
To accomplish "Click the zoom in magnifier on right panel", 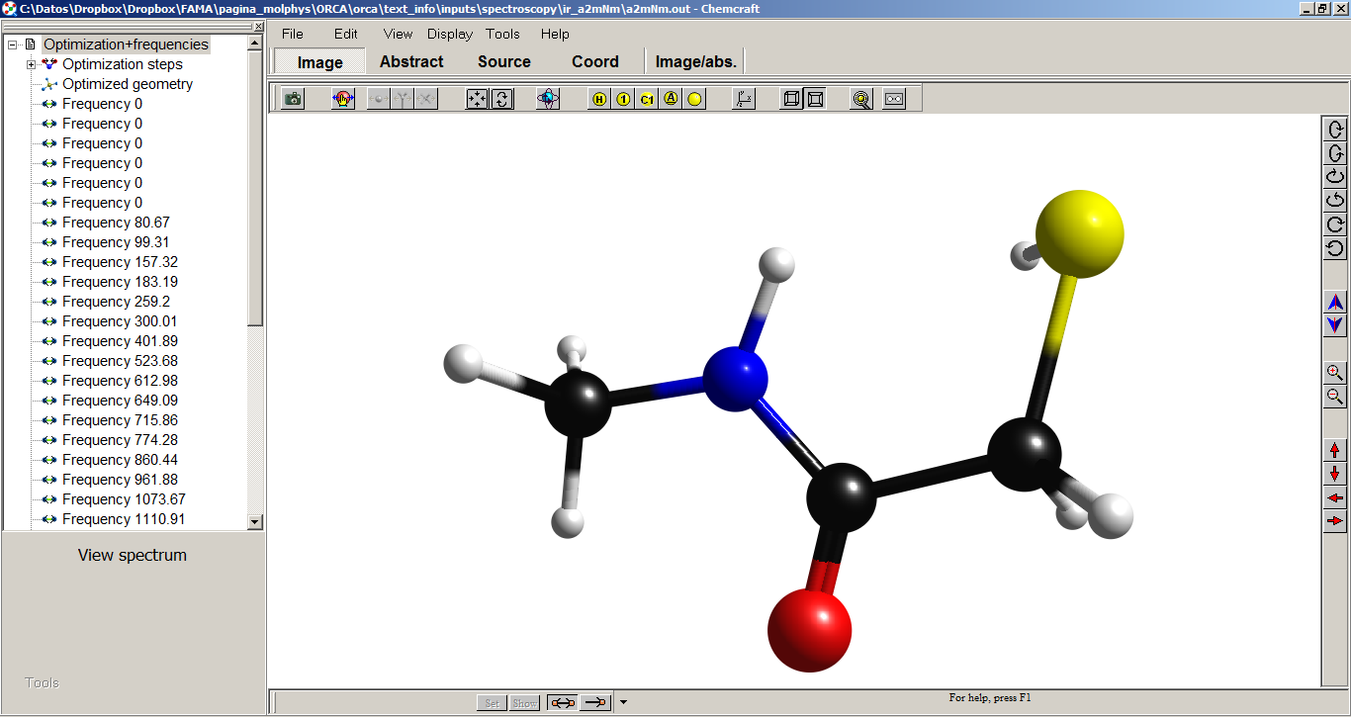I will 1334,373.
